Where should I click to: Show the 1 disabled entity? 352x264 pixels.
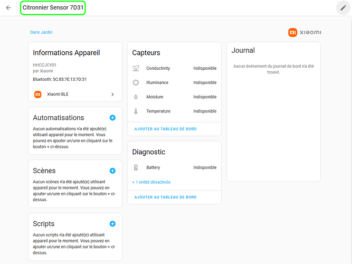point(151,182)
